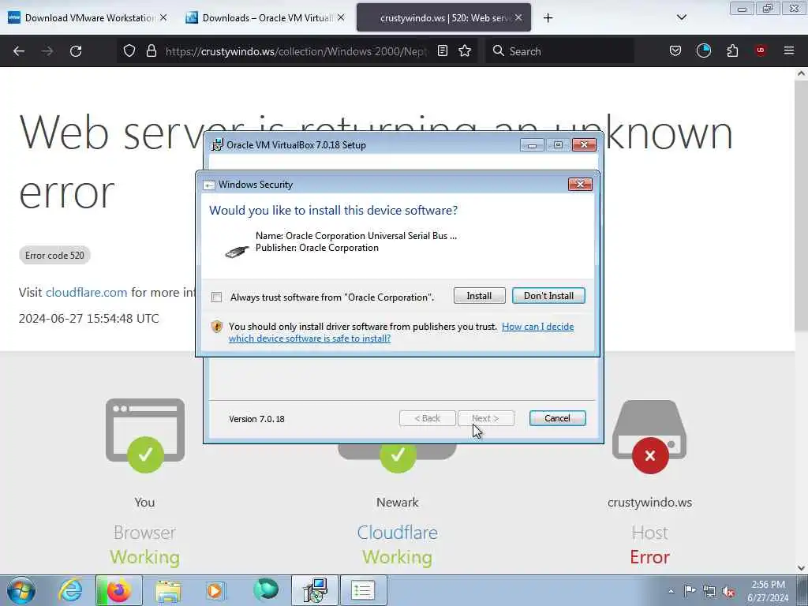This screenshot has width=808, height=606.
Task: Close the VMware Workstation tab
Action: click(163, 17)
